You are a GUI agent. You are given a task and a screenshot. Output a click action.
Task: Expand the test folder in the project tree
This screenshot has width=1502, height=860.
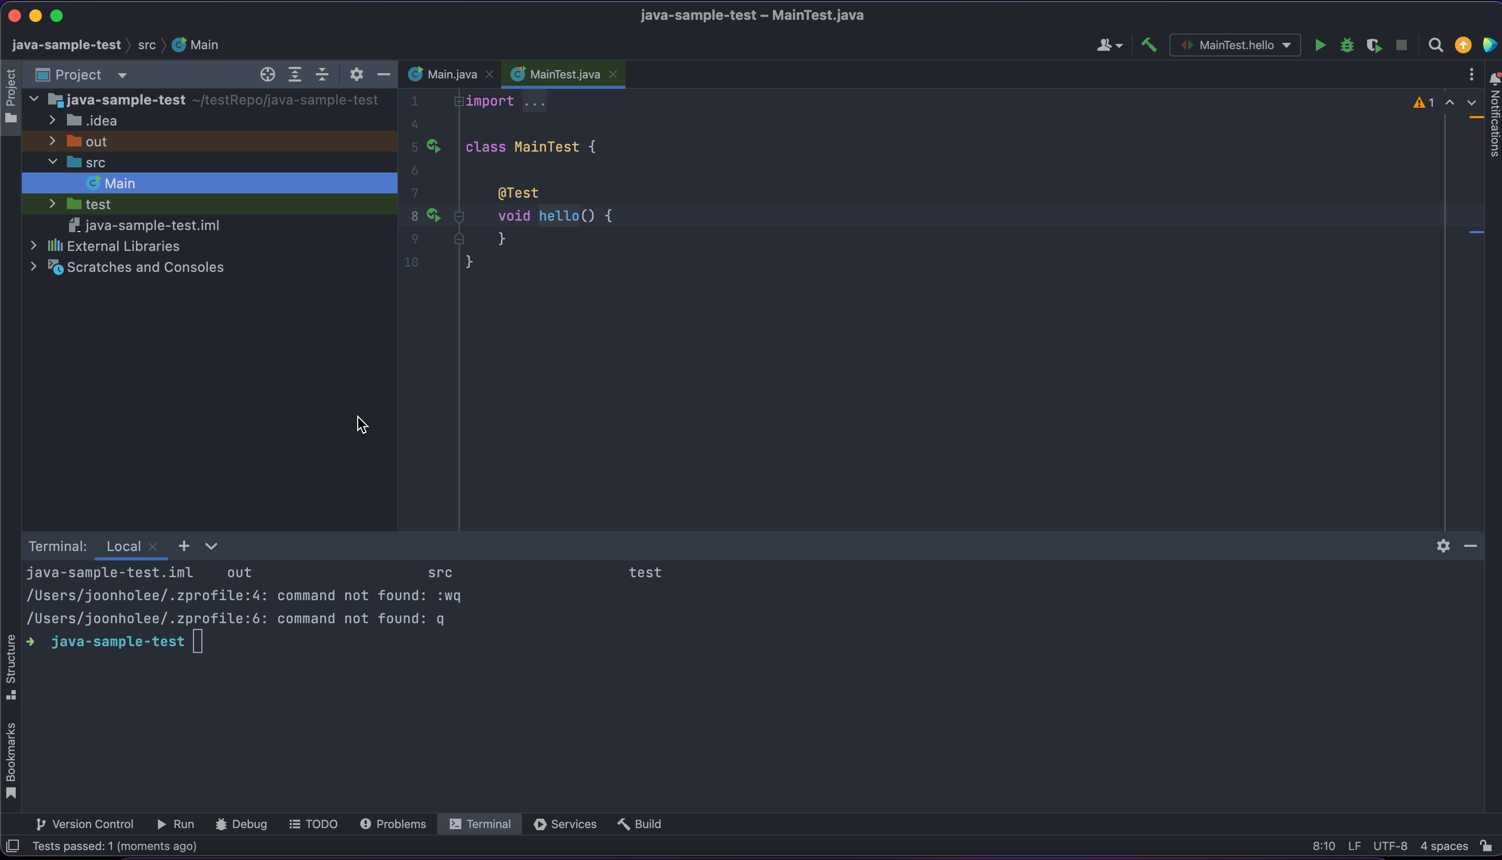click(53, 204)
